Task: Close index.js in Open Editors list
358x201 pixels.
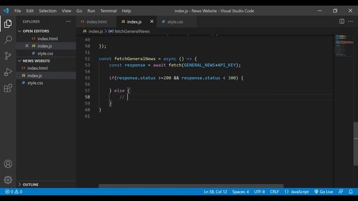Action: (x=27, y=46)
